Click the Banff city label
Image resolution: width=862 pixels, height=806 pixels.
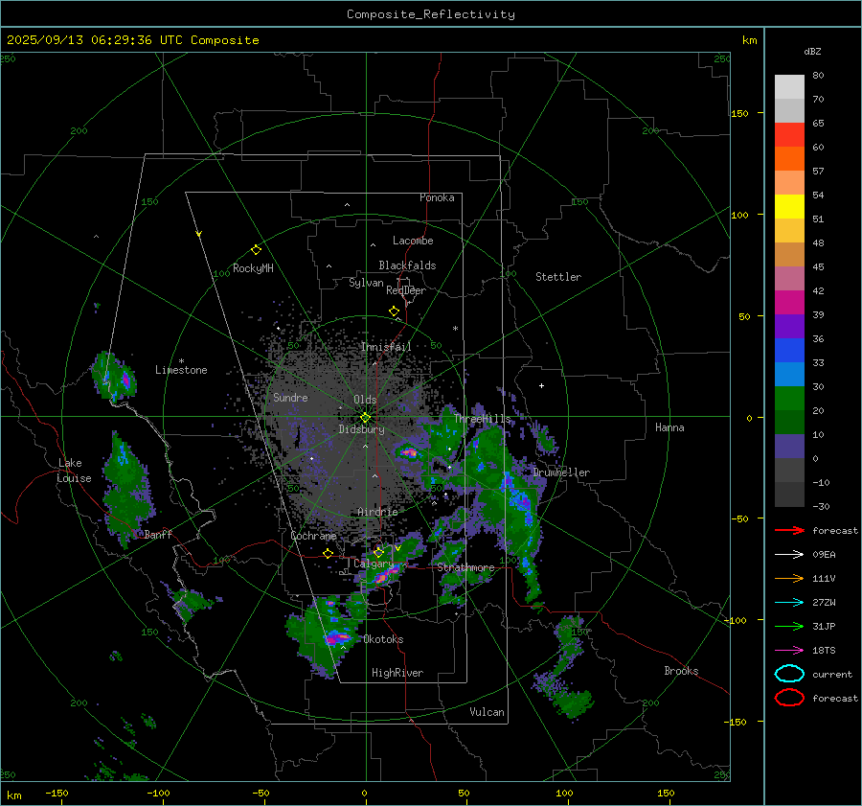coord(158,535)
